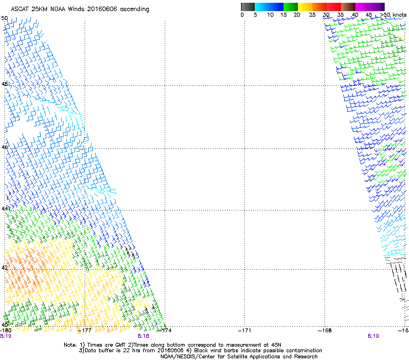Image resolution: width=409 pixels, height=360 pixels.
Task: Click the longitude label -168
Action: click(325, 331)
